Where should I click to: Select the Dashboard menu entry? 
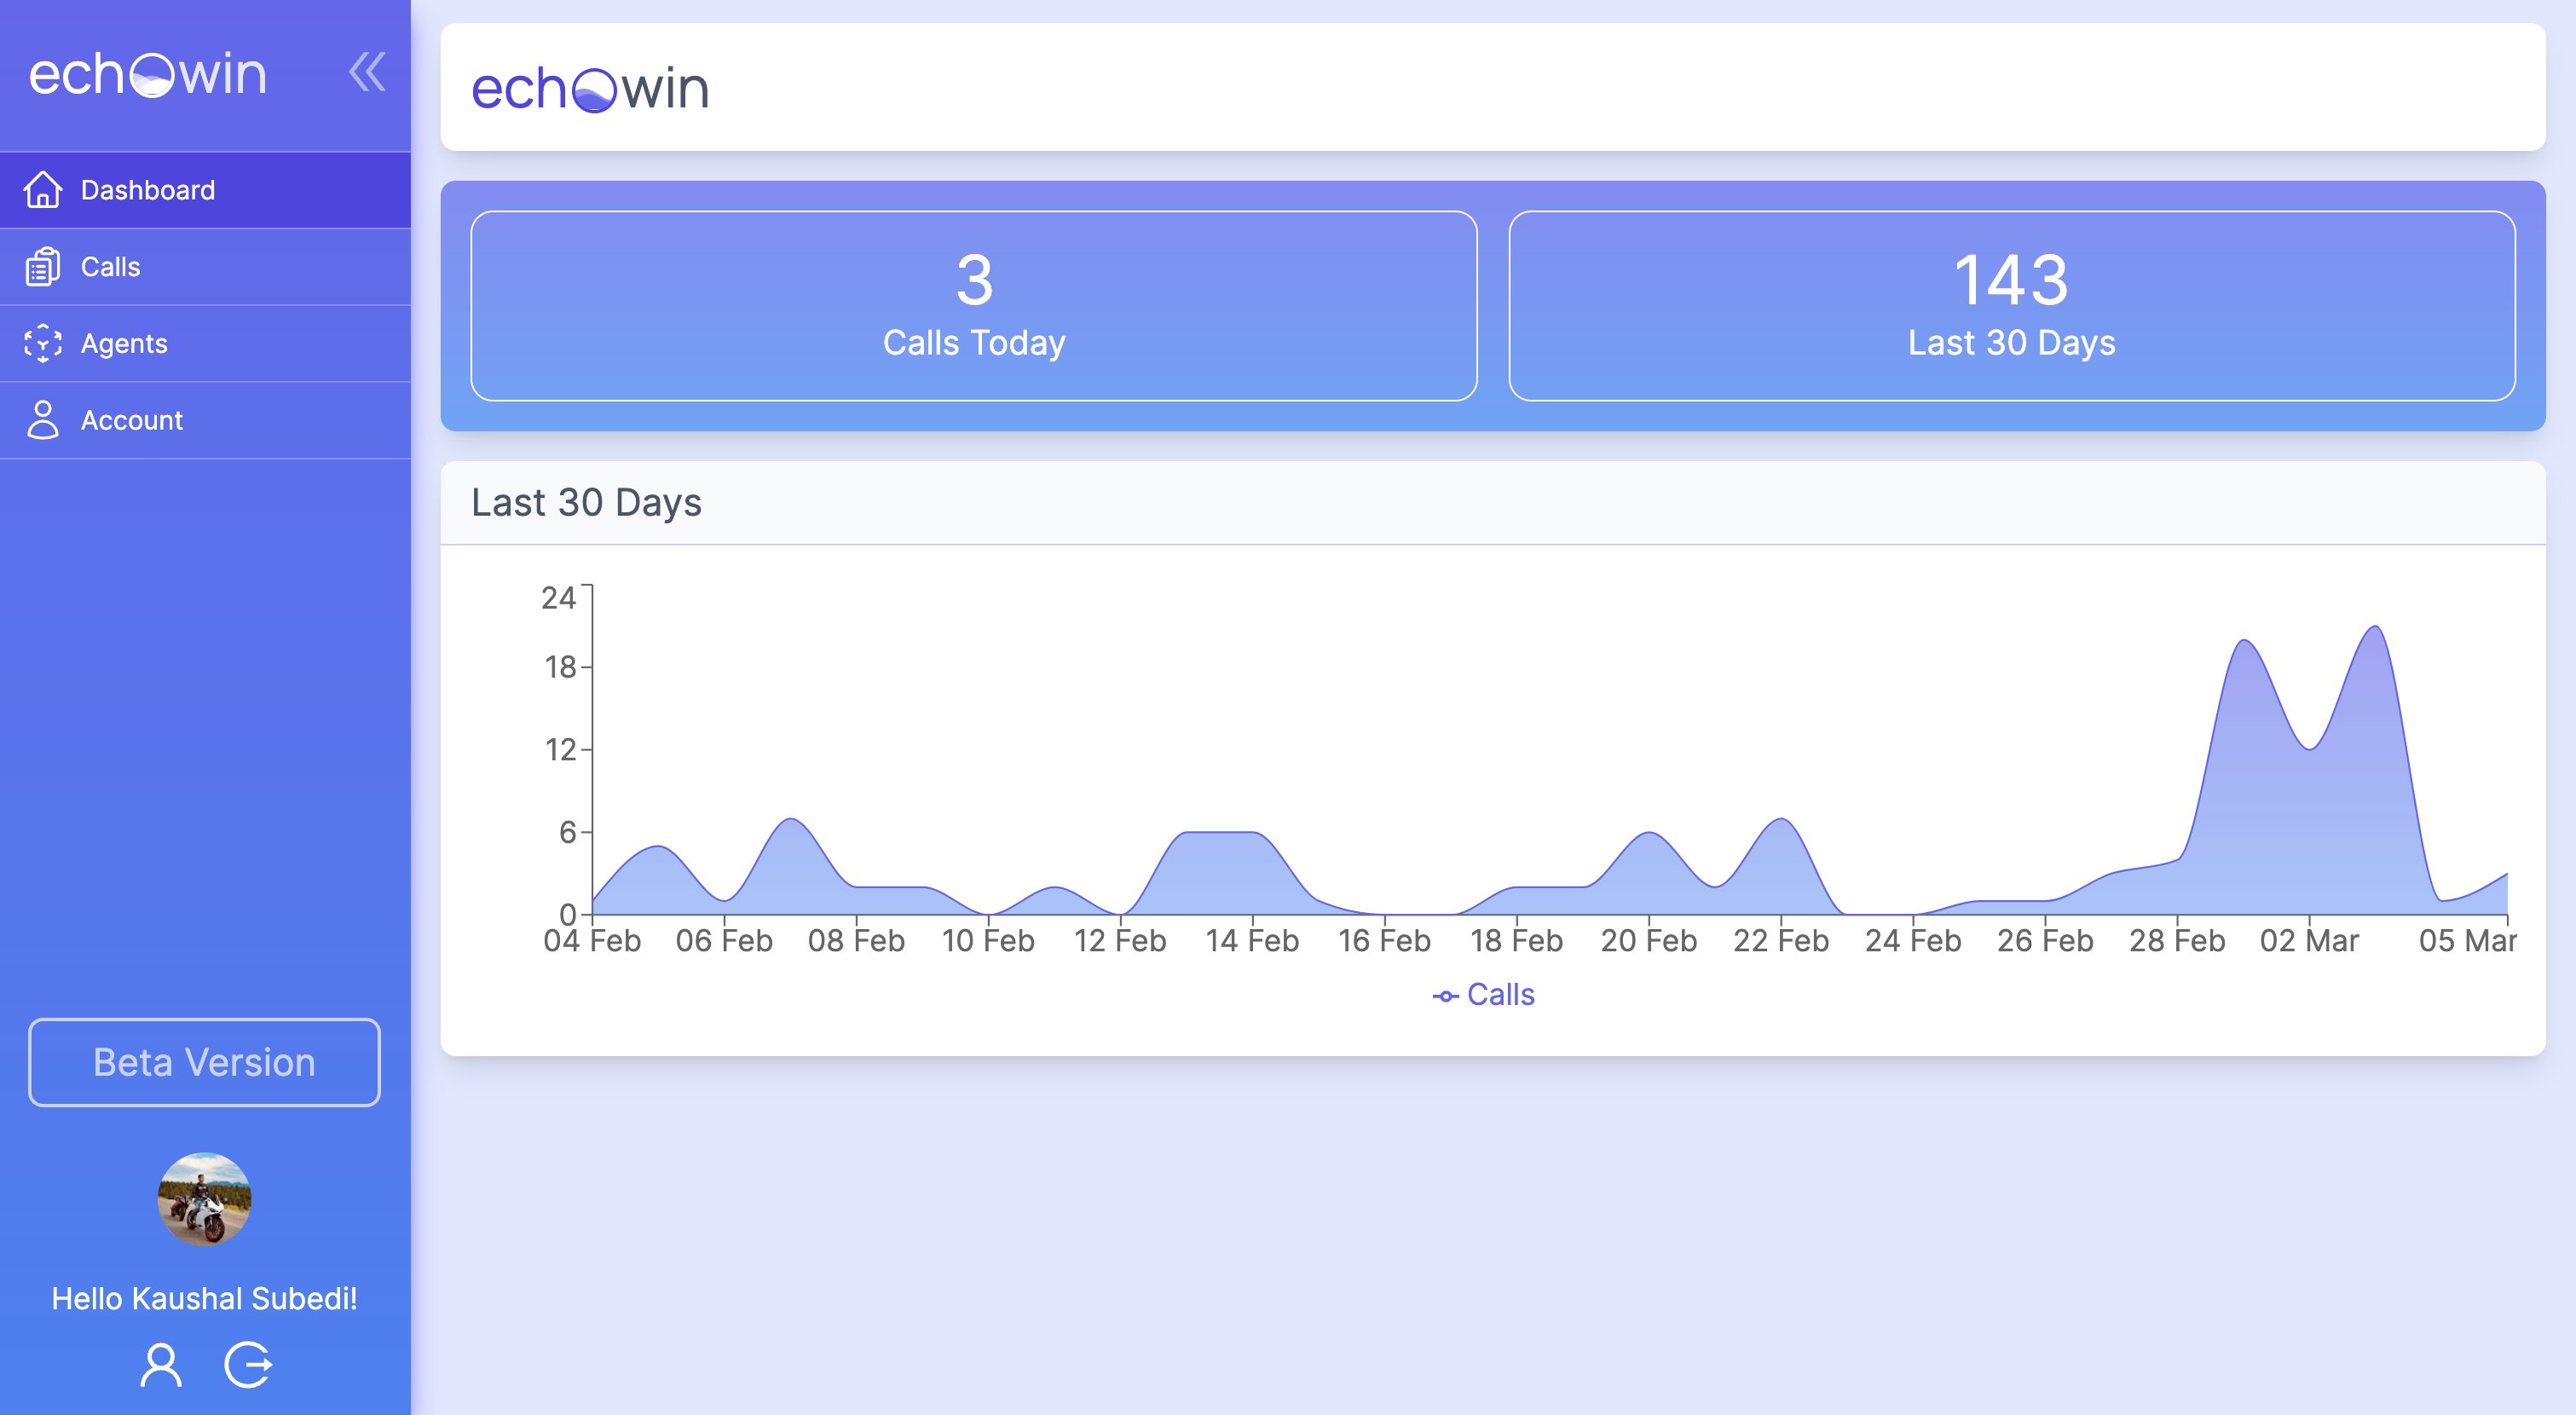(x=148, y=189)
